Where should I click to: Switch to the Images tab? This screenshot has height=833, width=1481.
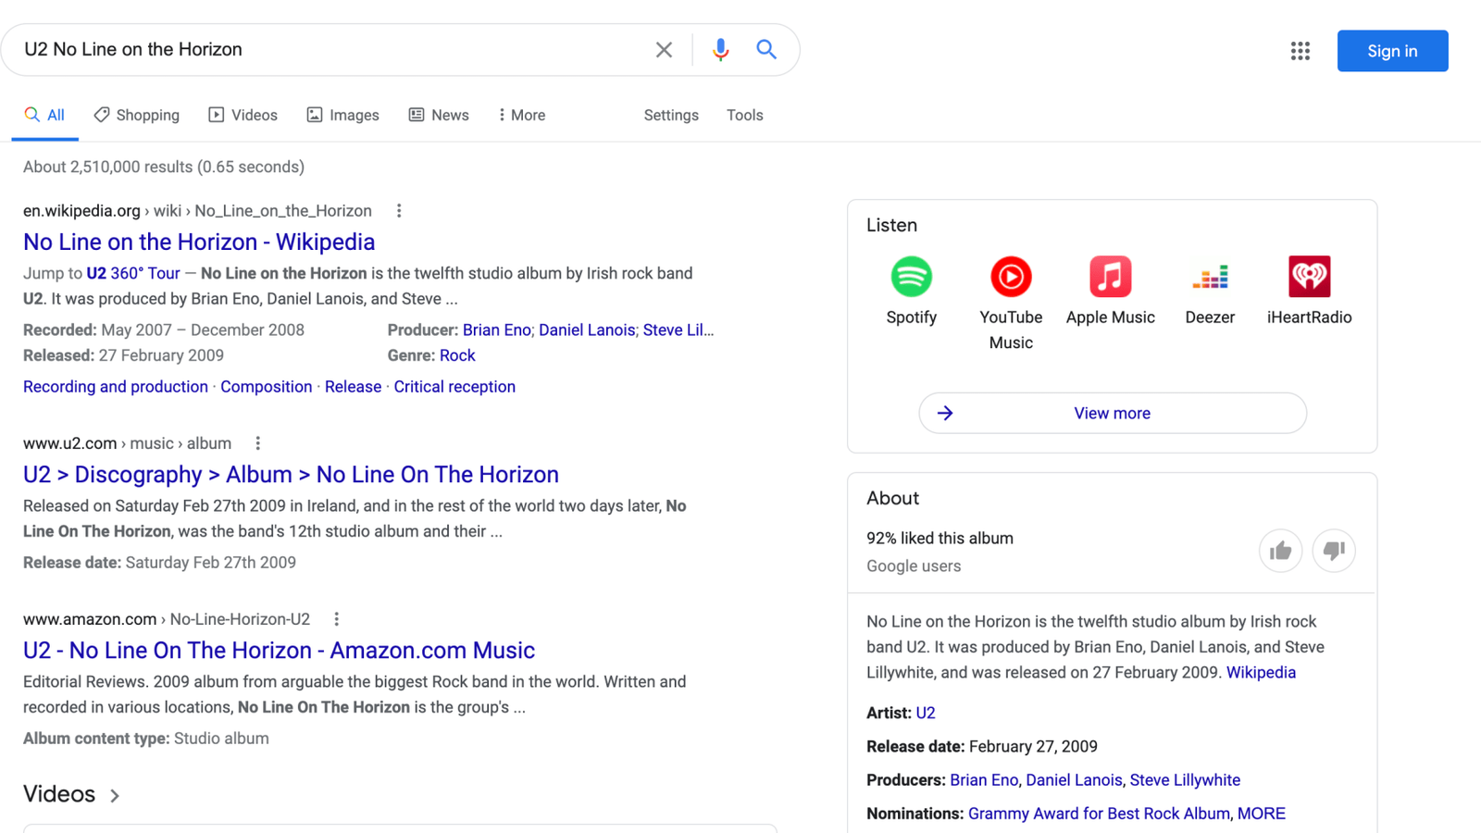pos(343,115)
